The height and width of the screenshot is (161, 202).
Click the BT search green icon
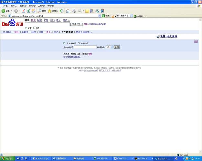(x=135, y=16)
